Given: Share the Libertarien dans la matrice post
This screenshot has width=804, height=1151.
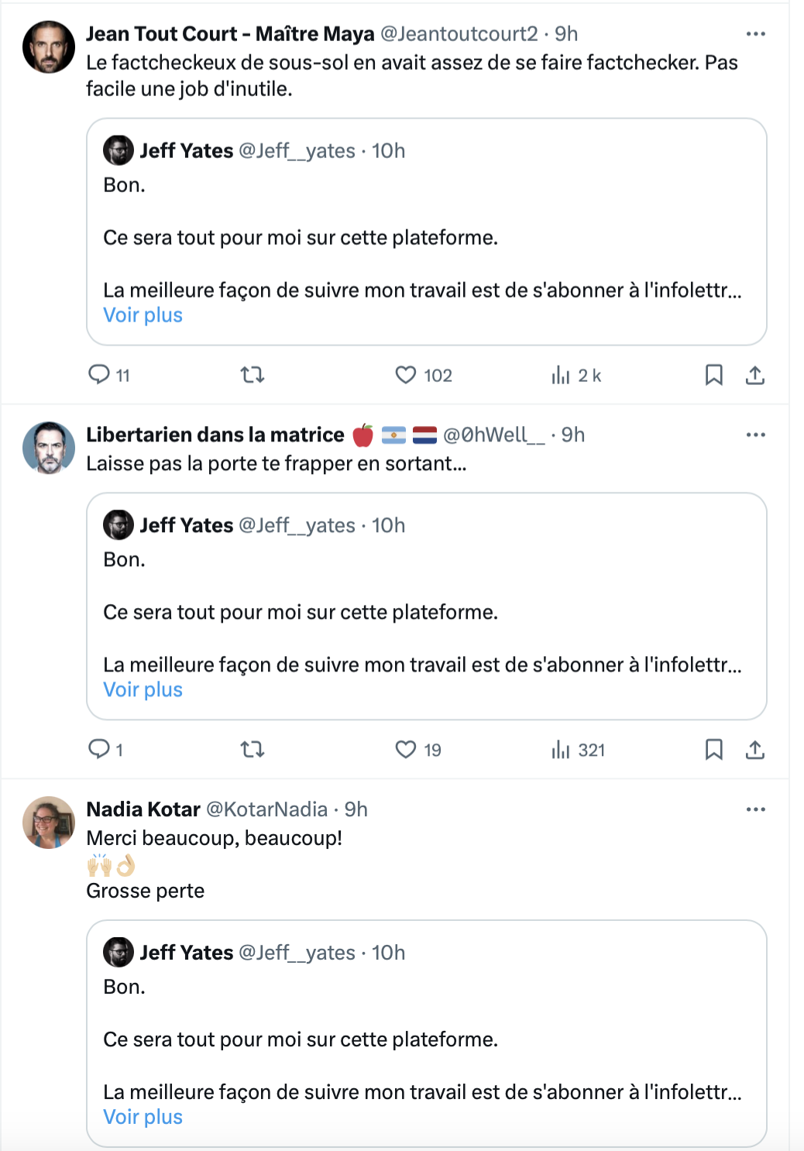Looking at the screenshot, I should [755, 749].
